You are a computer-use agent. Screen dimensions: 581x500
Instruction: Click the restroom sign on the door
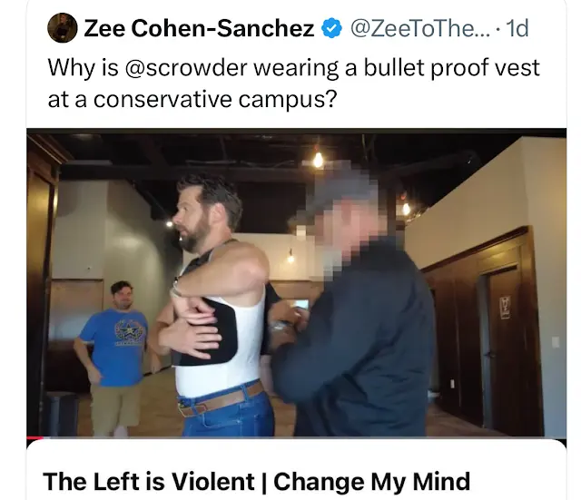pyautogui.click(x=505, y=307)
